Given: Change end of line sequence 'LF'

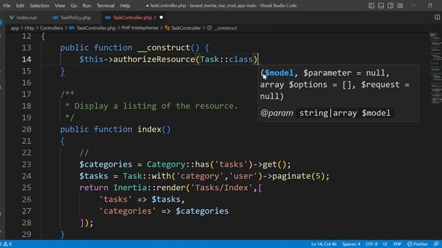Looking at the screenshot, I should pyautogui.click(x=385, y=244).
